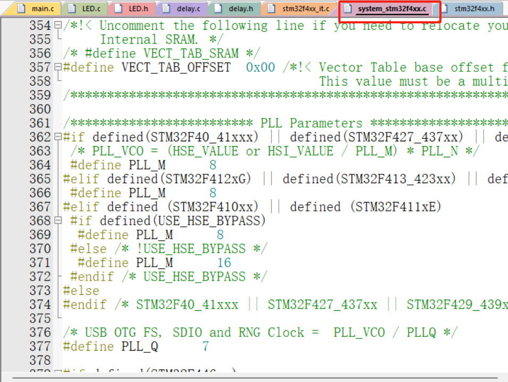
Task: Click the file icon on delay.h tab
Action: (219, 8)
